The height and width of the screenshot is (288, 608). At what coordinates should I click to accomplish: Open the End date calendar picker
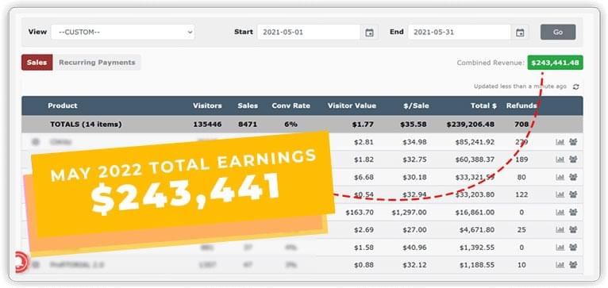520,33
